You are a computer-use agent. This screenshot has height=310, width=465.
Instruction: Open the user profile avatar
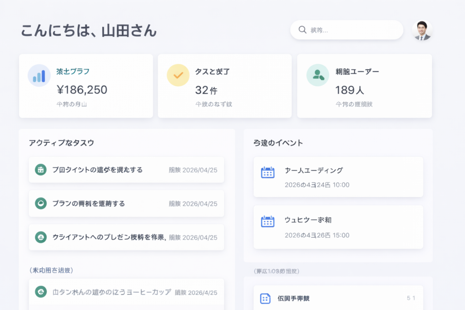[x=422, y=30]
